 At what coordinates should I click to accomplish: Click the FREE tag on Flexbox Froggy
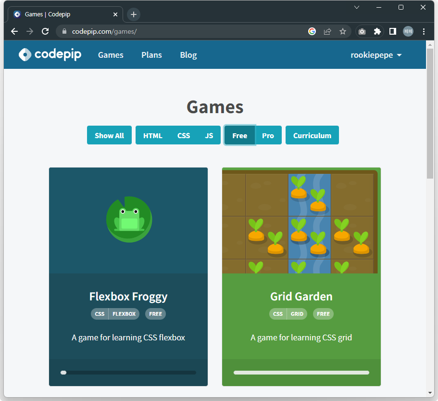tap(156, 314)
